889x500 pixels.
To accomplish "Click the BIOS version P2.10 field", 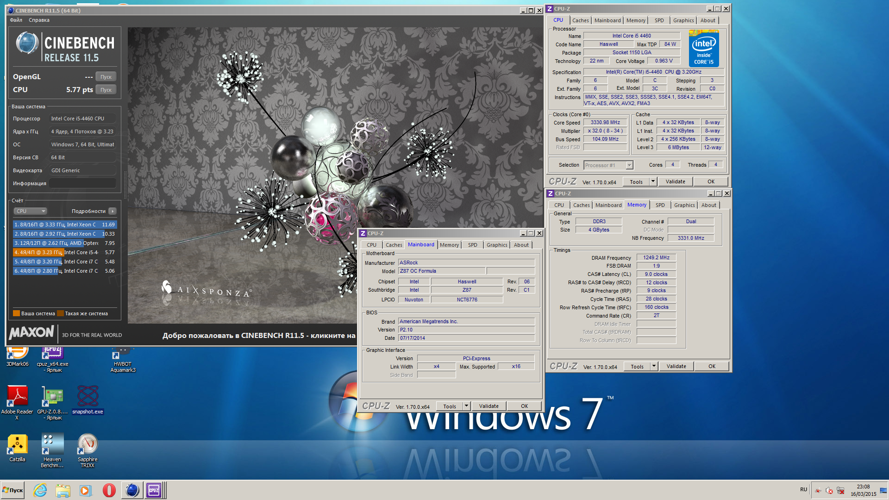I will (467, 330).
